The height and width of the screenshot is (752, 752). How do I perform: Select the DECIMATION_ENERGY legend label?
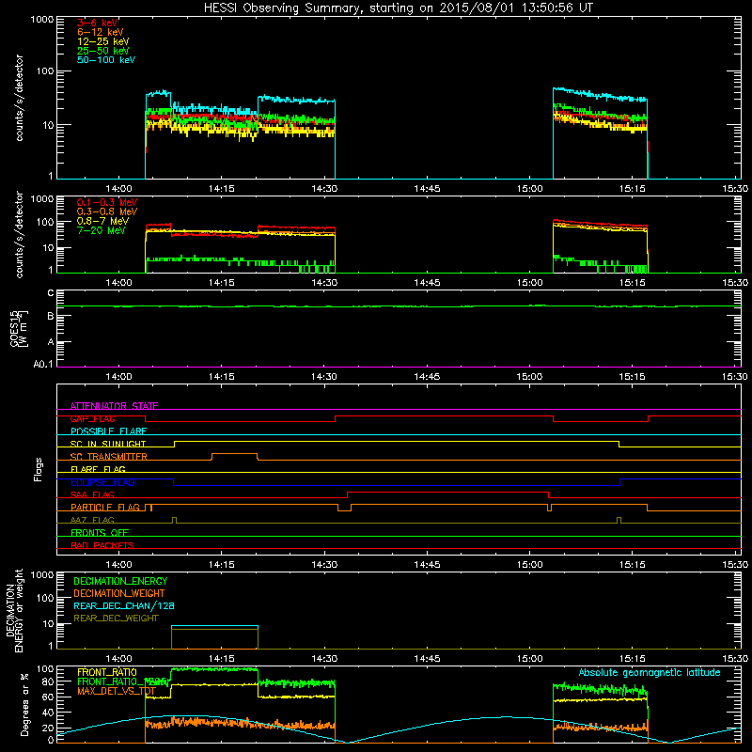tap(120, 581)
